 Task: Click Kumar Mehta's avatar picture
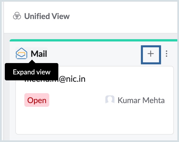click(110, 100)
